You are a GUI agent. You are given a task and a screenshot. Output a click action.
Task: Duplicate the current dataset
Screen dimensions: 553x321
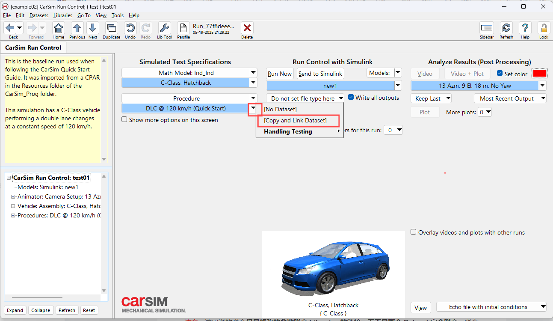coord(112,28)
